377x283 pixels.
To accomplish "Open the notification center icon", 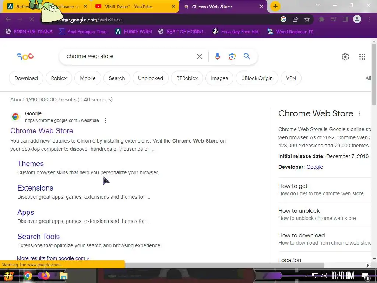I will 365,276.
